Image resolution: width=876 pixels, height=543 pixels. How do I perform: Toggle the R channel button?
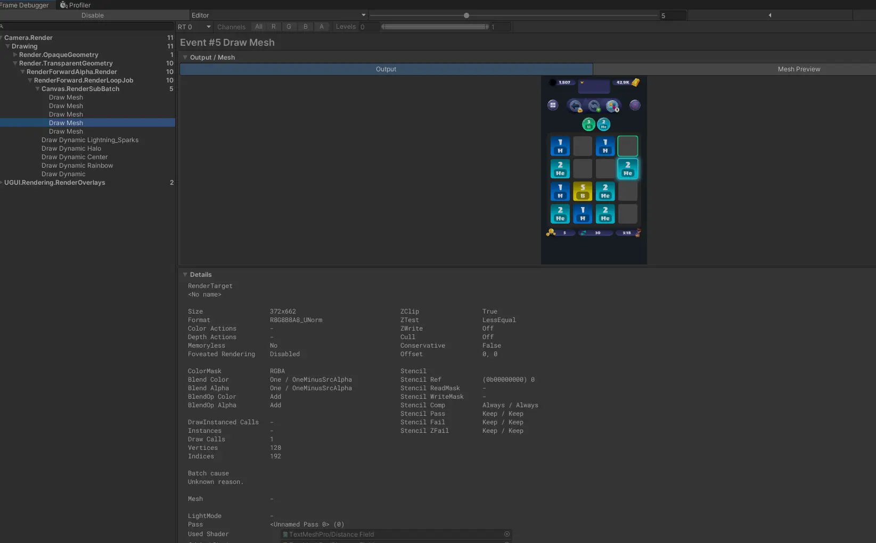pos(274,27)
